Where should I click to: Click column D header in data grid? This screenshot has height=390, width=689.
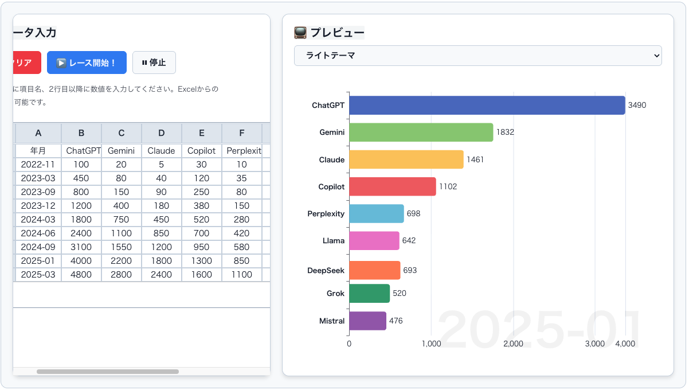tap(162, 133)
